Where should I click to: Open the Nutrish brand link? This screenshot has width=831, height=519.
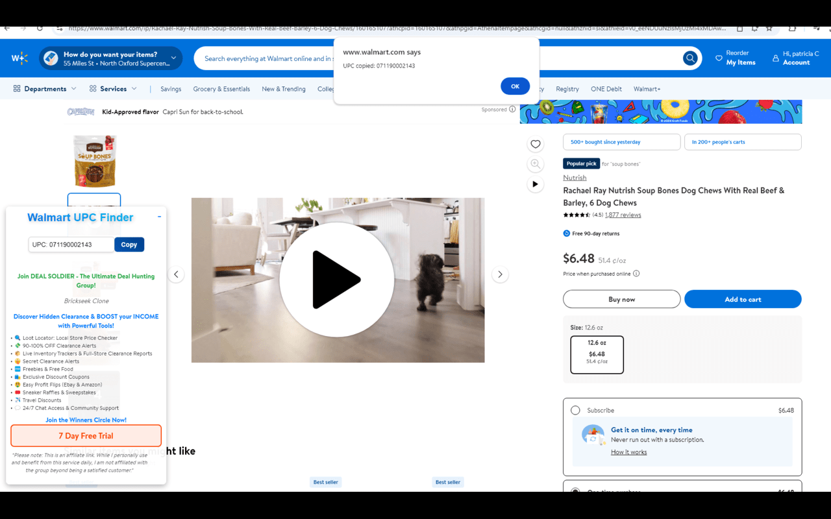pos(575,178)
